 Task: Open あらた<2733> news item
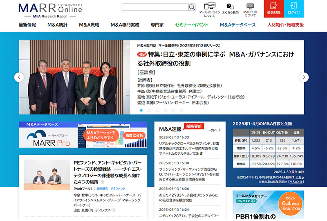point(188,198)
